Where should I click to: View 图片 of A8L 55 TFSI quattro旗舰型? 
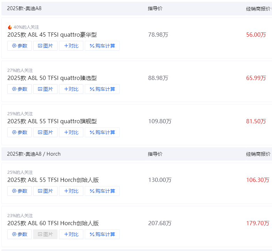coord(45,132)
